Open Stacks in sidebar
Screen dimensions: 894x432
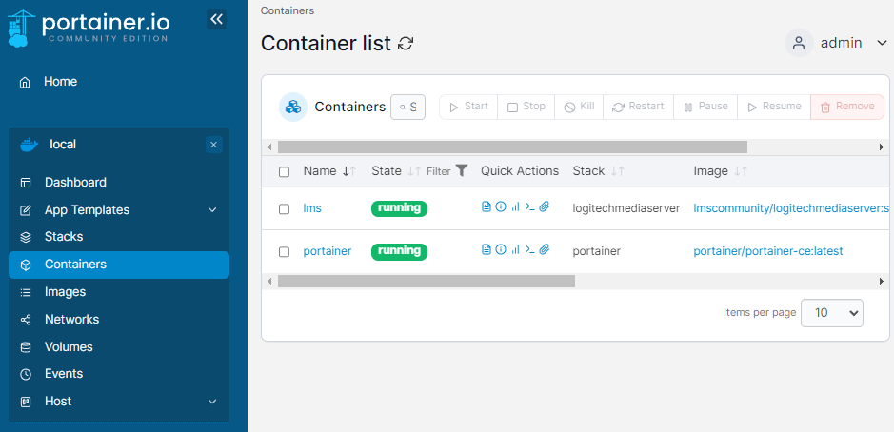point(119,237)
